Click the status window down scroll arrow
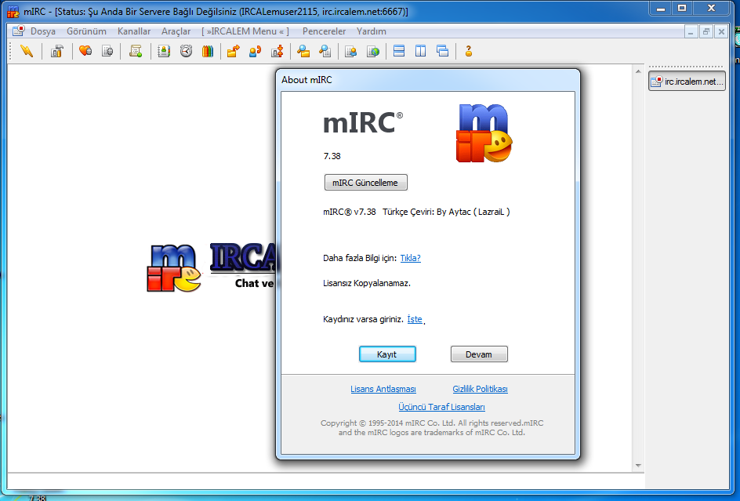Viewport: 740px width, 501px height. click(638, 466)
